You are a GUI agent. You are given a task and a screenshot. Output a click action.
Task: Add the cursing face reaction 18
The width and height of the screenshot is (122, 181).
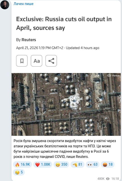(x=107, y=164)
